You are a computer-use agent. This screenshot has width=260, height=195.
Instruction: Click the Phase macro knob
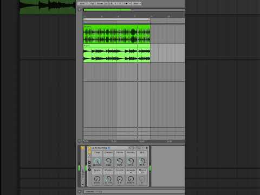120,161
